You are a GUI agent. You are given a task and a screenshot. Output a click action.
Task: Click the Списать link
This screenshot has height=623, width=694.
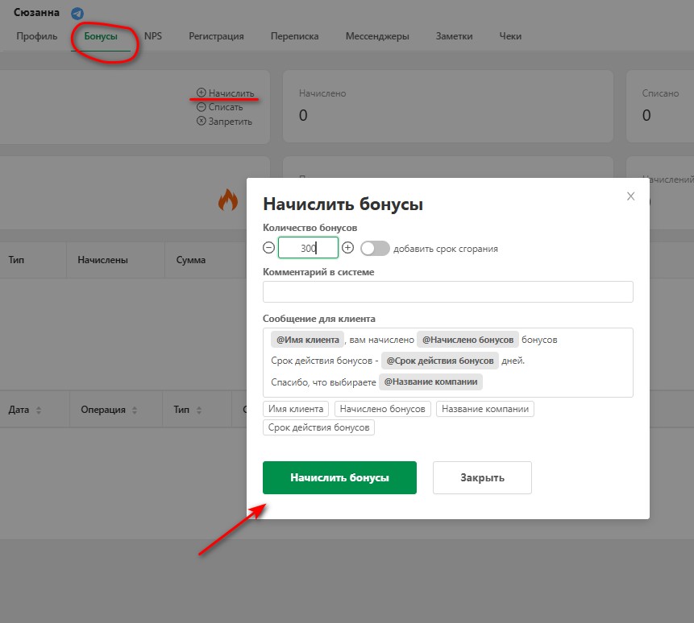point(225,107)
